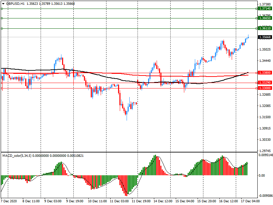Click the latest candle at the chart's right end
The image size is (273, 205).
[248, 37]
